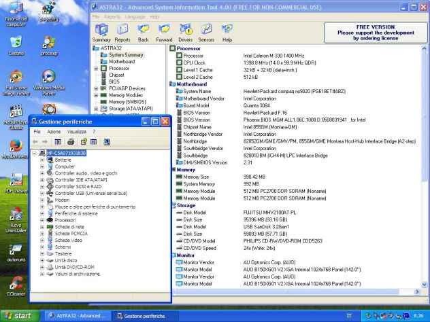This screenshot has height=322, width=430.
Task: Click FUJITSU MHV2100AT PL disk model
Action: (269, 213)
